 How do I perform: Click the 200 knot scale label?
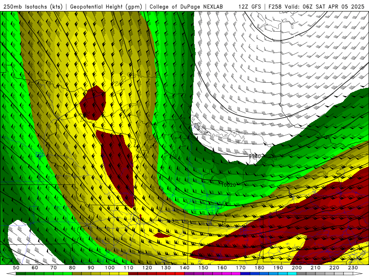[x=297, y=268]
